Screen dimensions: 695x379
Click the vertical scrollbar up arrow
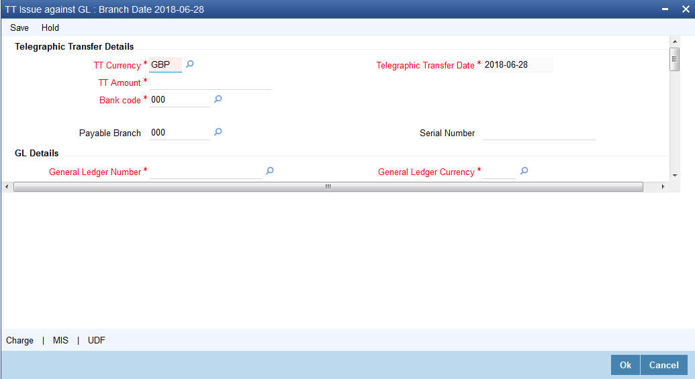675,41
